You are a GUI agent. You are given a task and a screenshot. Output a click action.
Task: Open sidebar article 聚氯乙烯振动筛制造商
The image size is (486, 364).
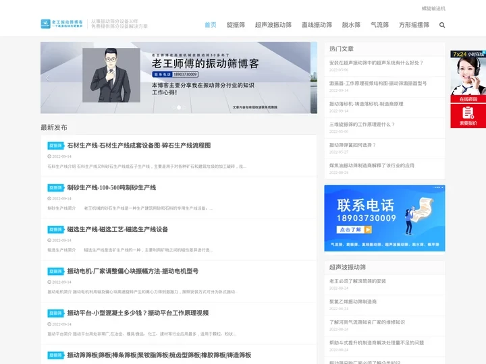click(353, 302)
